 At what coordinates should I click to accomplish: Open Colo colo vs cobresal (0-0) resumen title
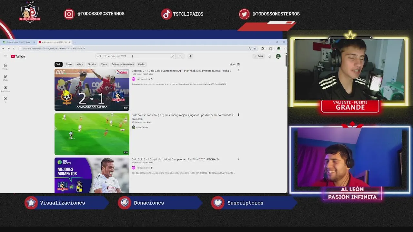[x=182, y=117]
